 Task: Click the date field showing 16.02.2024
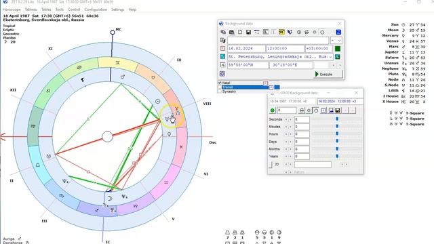click(246, 48)
